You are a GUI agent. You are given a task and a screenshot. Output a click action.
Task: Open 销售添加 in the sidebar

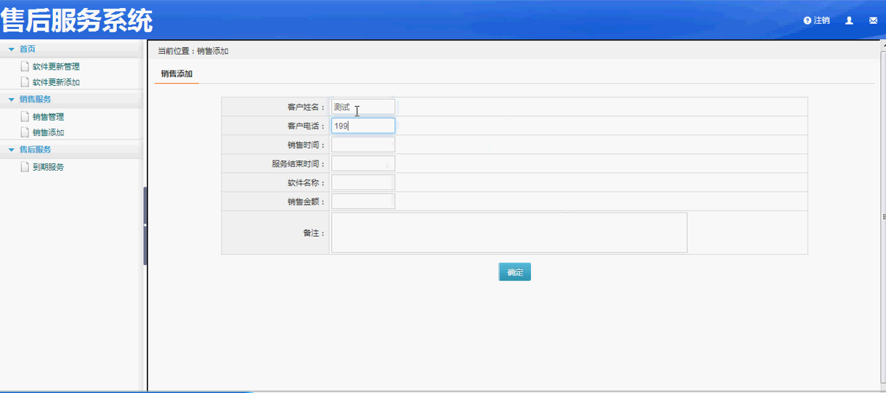coord(48,133)
